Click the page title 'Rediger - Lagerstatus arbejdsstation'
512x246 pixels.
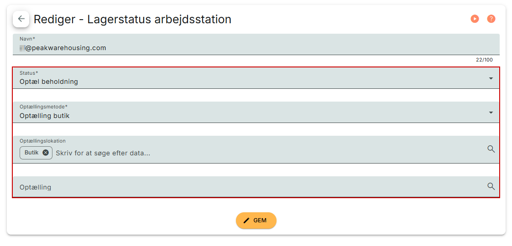tap(132, 19)
